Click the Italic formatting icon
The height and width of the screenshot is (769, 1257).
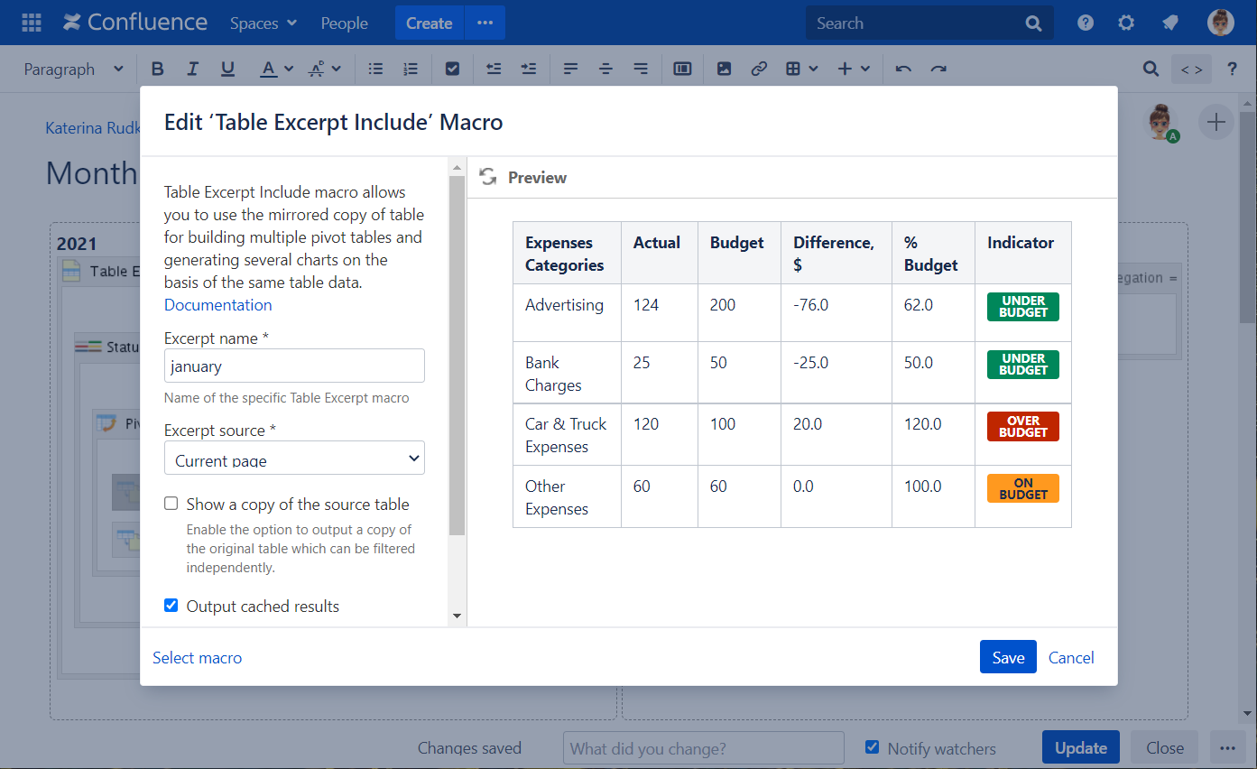point(192,69)
